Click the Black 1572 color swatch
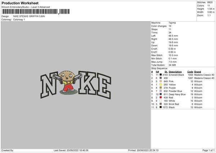216x153 pixels. coord(161,107)
